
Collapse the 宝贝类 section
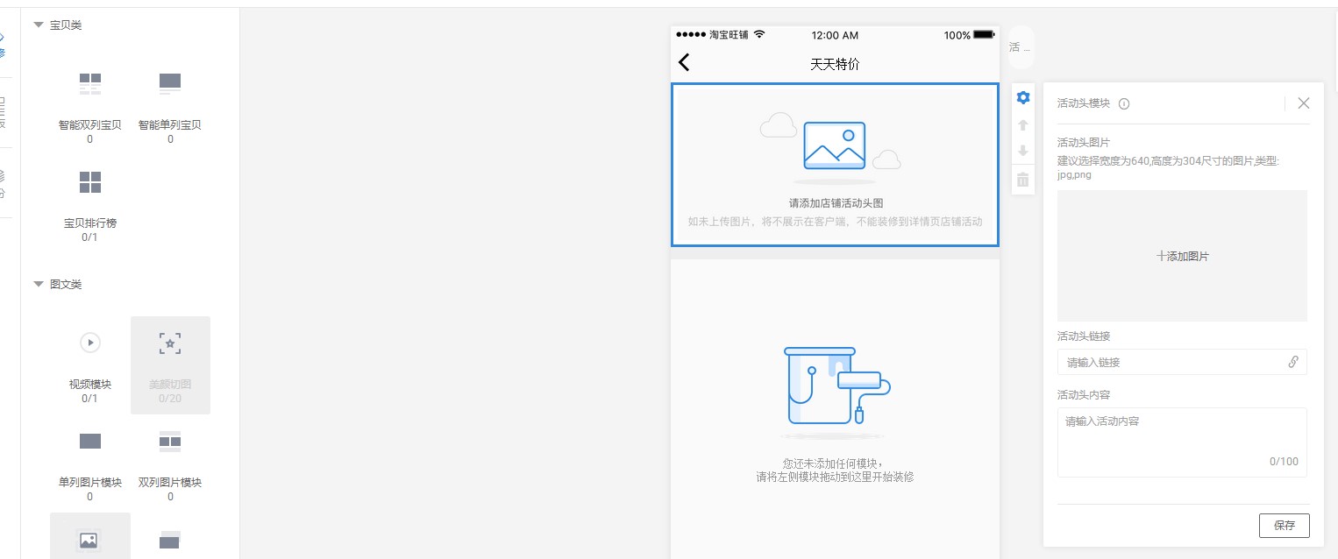(x=39, y=25)
